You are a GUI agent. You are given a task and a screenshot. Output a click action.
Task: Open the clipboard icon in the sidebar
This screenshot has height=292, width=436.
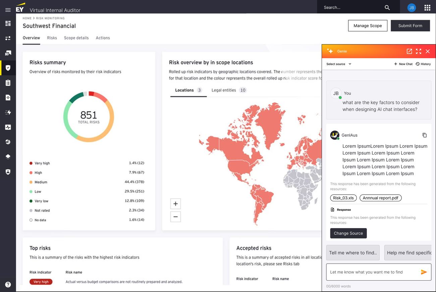tap(8, 83)
